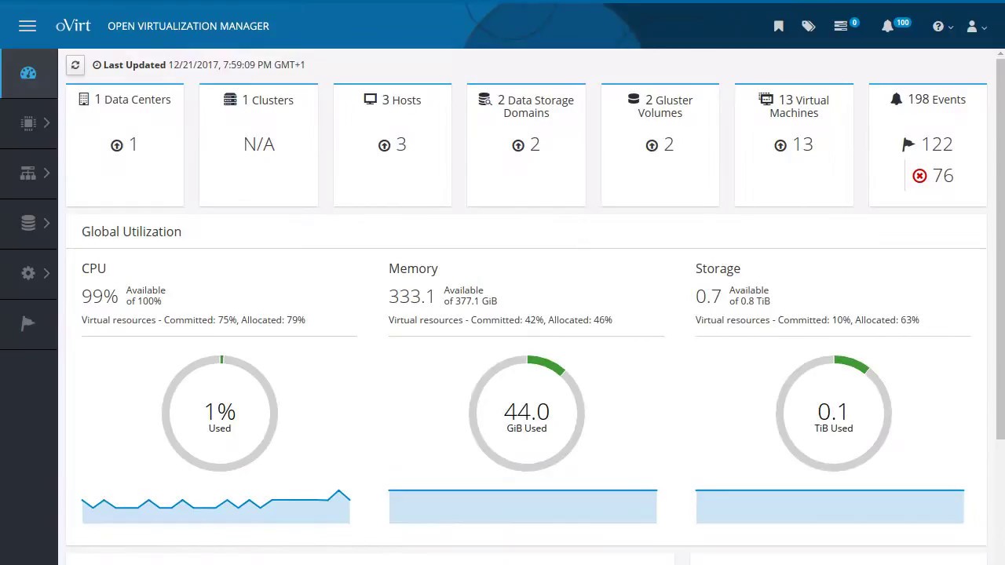Open the help question mark menu
Viewport: 1005px width, 565px height.
tap(942, 26)
